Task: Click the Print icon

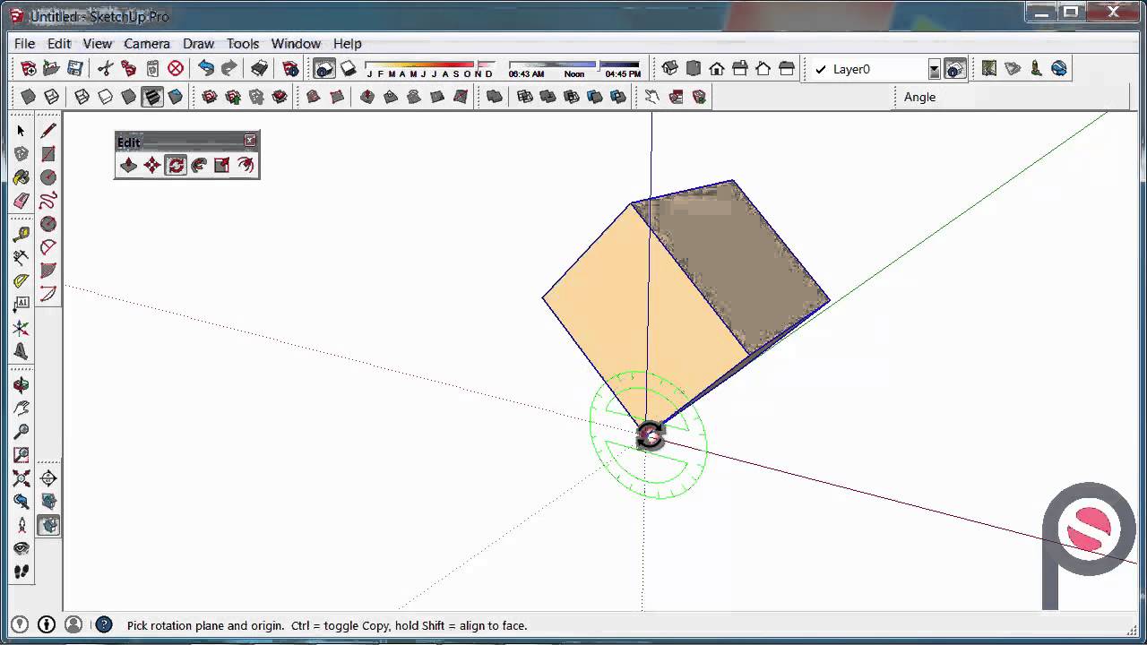Action: pos(259,68)
